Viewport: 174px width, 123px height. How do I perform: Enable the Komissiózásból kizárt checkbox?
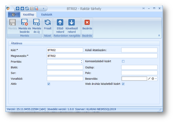tap(123, 62)
